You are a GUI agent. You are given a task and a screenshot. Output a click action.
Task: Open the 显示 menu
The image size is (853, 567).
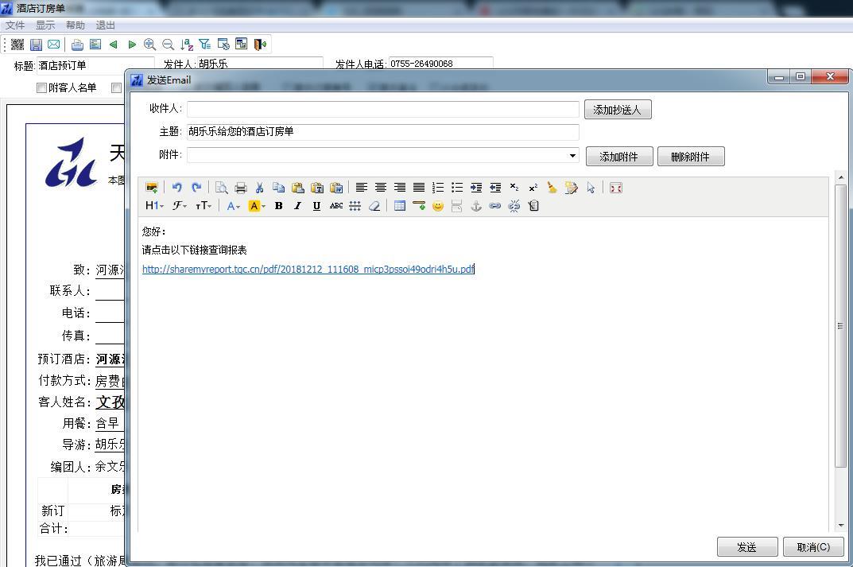(45, 25)
